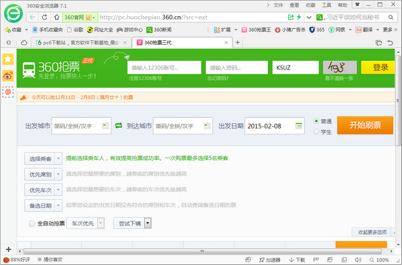Select the 普通 ticket radio button
402x265 pixels.
[x=316, y=121]
